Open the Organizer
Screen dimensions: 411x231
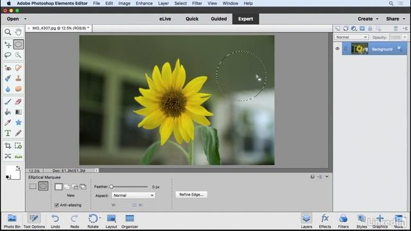[130, 221]
